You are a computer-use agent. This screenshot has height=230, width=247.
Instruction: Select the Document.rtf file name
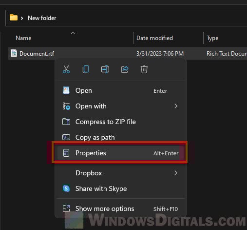pos(37,54)
